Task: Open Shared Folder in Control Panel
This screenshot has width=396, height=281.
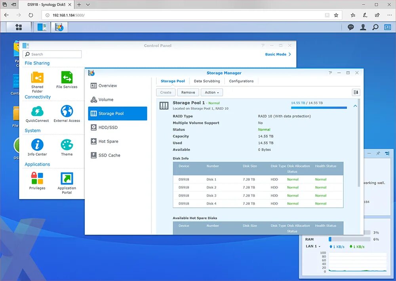Action: tap(37, 82)
